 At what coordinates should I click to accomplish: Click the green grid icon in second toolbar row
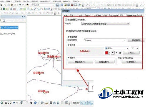pos(4,9)
